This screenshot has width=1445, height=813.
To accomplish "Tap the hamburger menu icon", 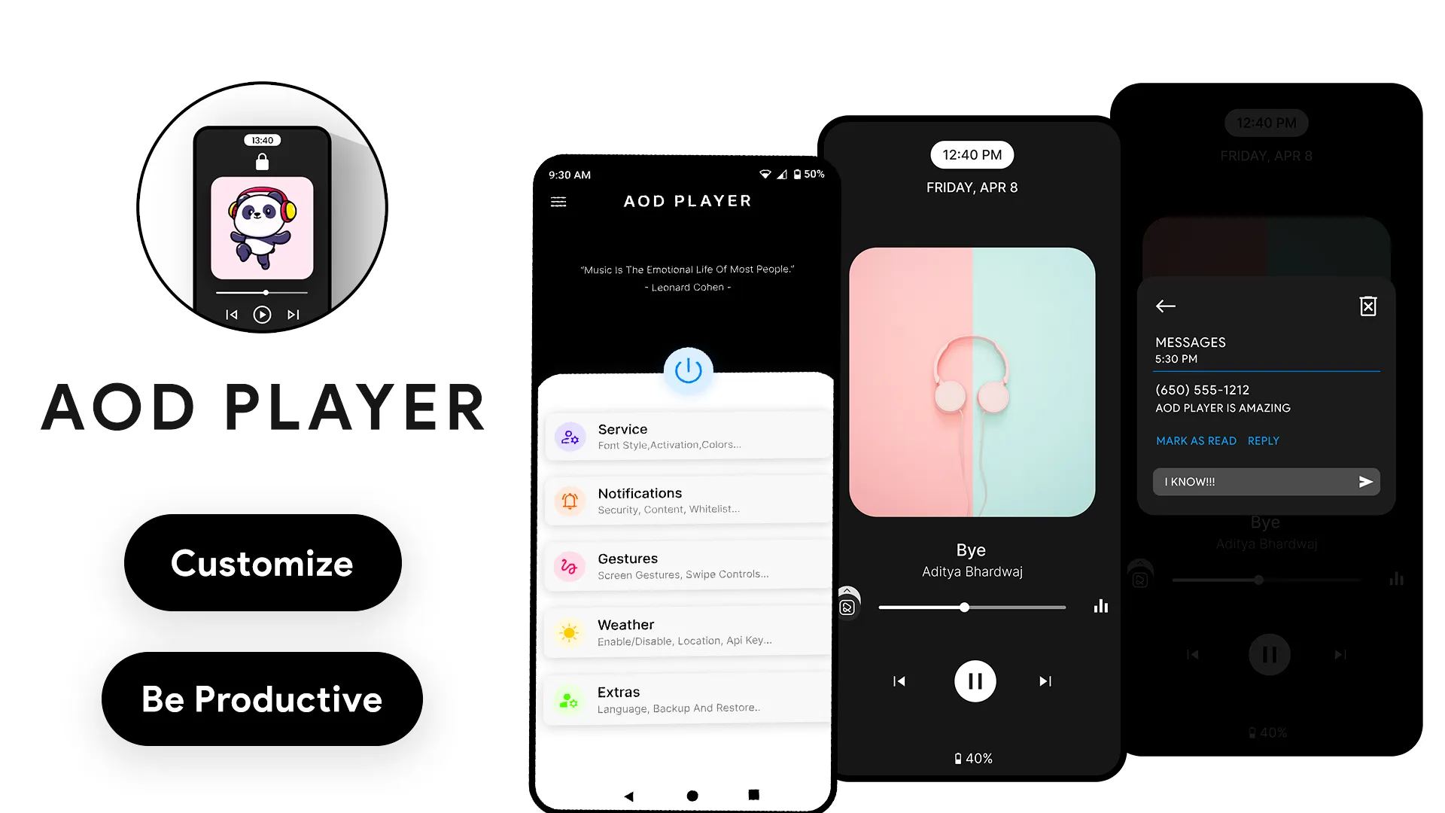I will click(x=558, y=202).
